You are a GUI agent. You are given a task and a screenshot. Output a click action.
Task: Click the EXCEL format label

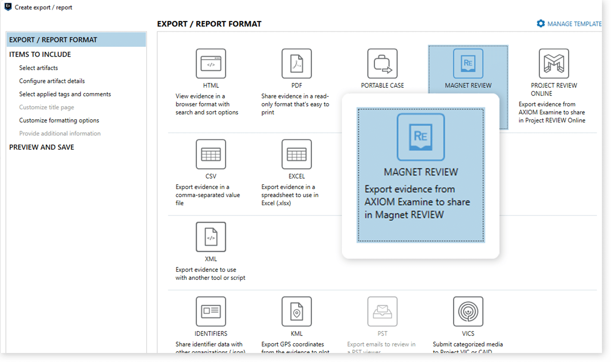pyautogui.click(x=297, y=176)
